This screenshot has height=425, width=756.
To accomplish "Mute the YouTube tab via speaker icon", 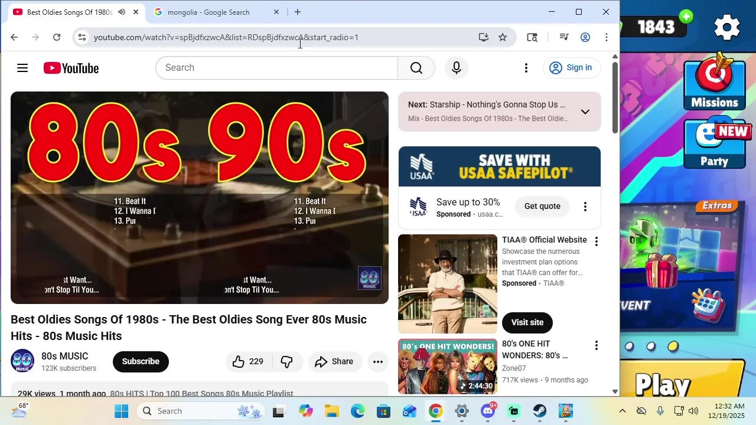I will [122, 12].
